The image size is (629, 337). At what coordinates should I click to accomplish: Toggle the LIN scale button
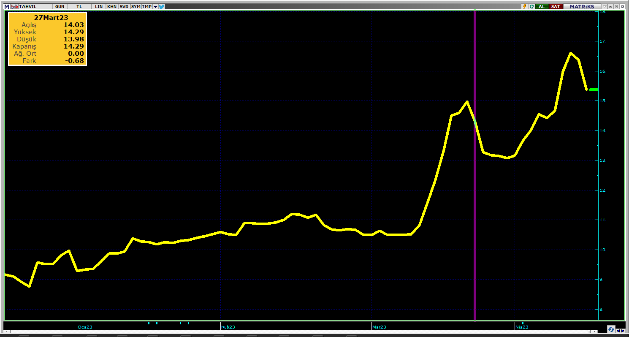(x=99, y=7)
